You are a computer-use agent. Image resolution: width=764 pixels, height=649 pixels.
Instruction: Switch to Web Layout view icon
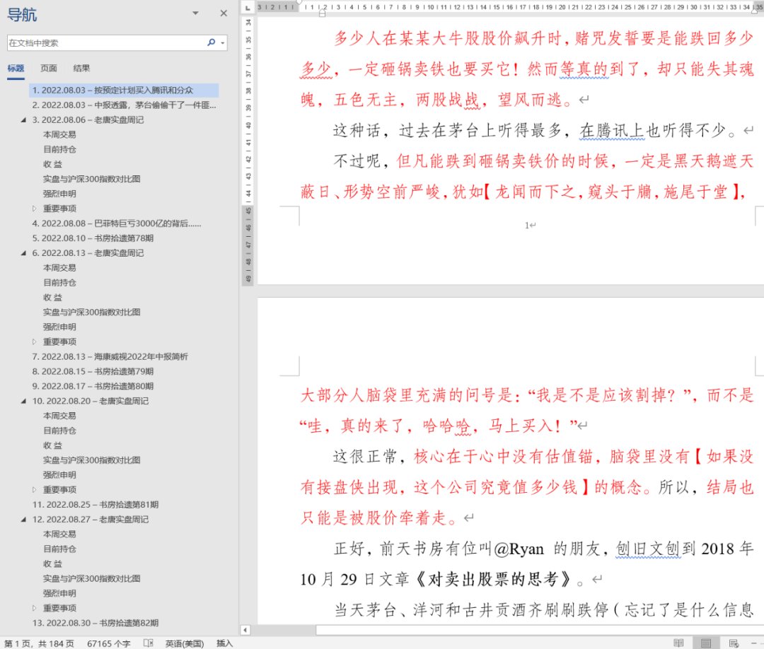coord(734,643)
